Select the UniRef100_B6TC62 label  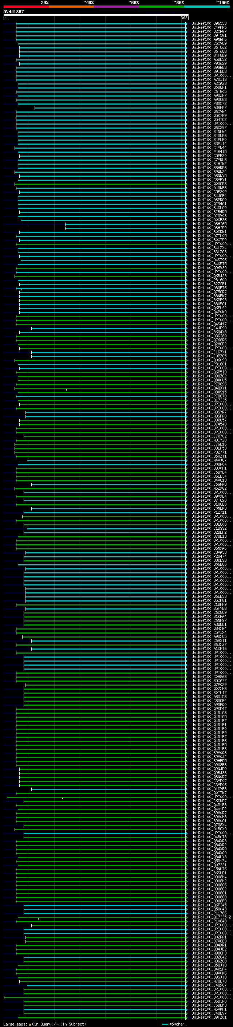(209, 47)
